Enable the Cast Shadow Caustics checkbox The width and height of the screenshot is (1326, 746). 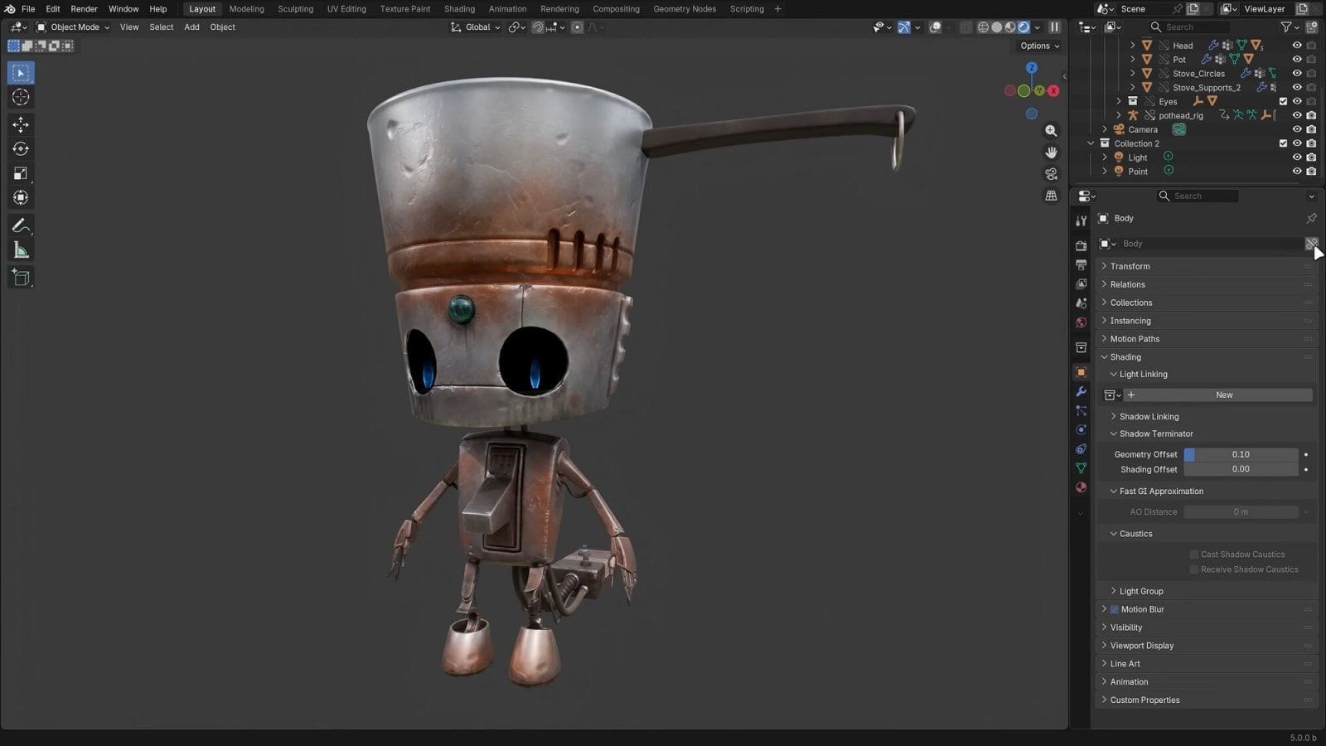pyautogui.click(x=1194, y=554)
